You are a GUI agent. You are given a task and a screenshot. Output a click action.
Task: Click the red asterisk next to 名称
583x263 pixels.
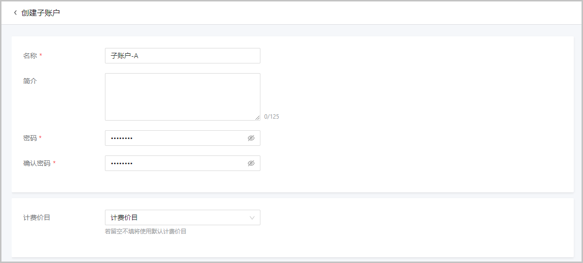[x=41, y=56]
